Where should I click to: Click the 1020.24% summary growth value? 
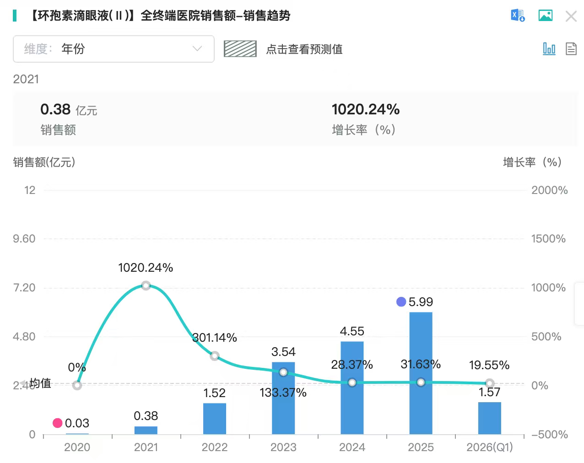[366, 109]
